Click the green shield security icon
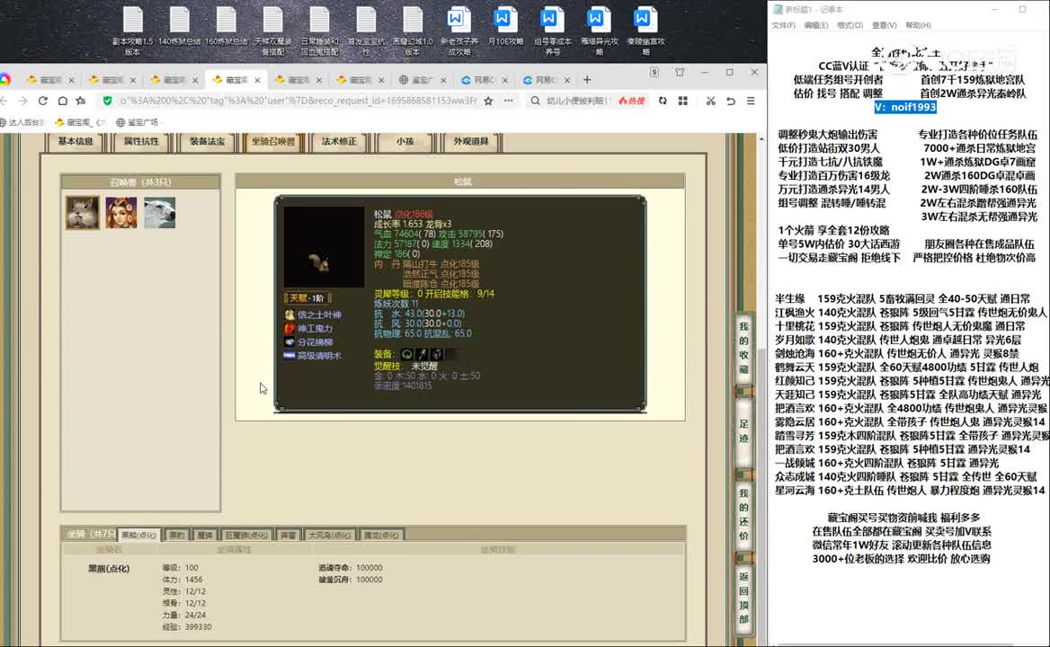Viewport: 1050px width, 647px height. coord(107,101)
